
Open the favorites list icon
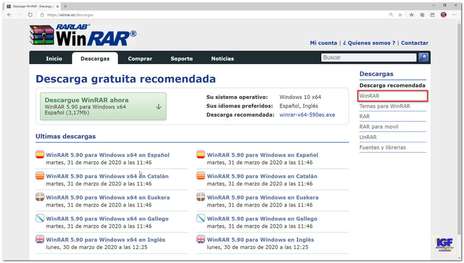click(412, 15)
